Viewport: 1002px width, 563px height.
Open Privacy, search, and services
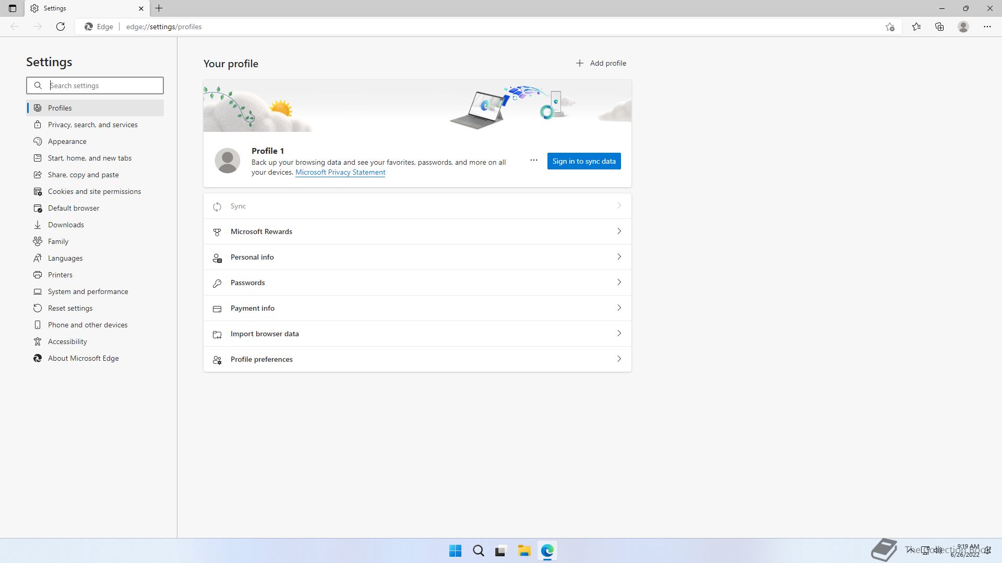click(x=95, y=125)
